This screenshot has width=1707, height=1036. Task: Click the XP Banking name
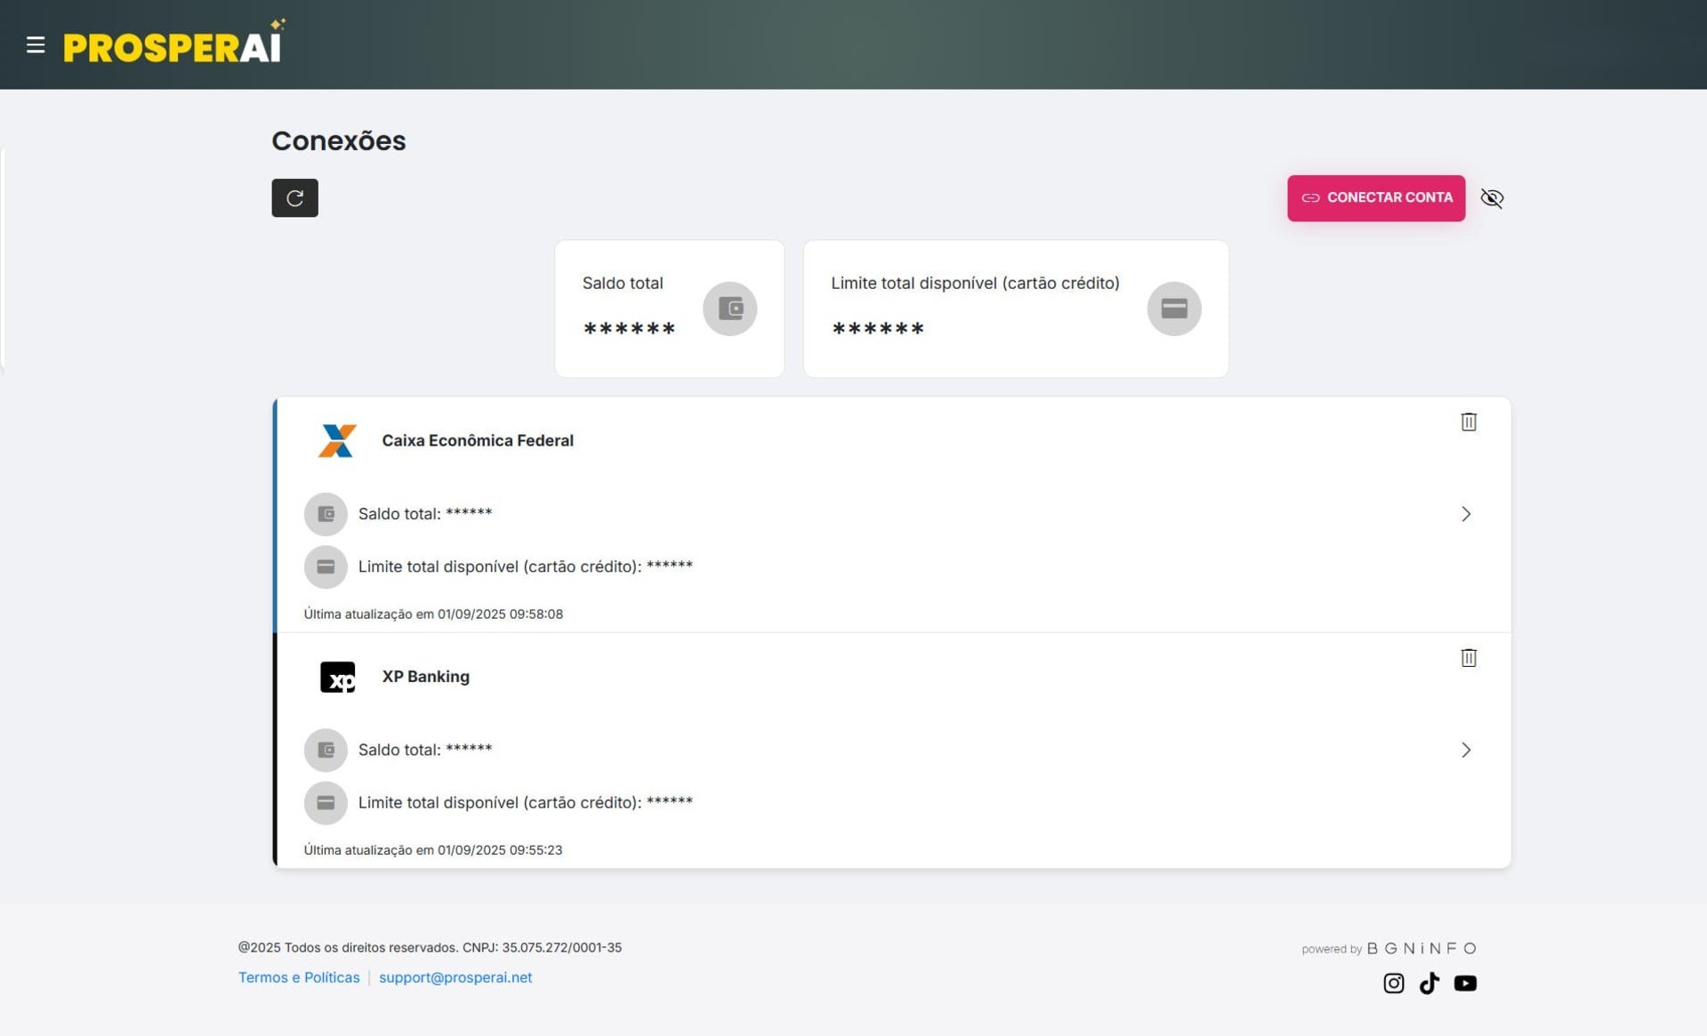coord(425,676)
